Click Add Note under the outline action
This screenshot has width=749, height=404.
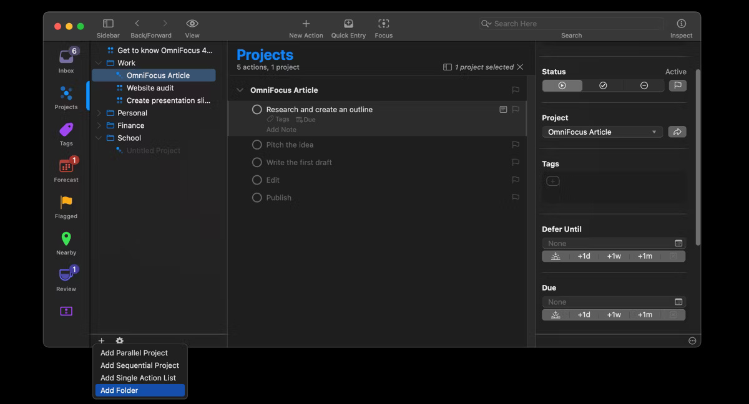[281, 129]
